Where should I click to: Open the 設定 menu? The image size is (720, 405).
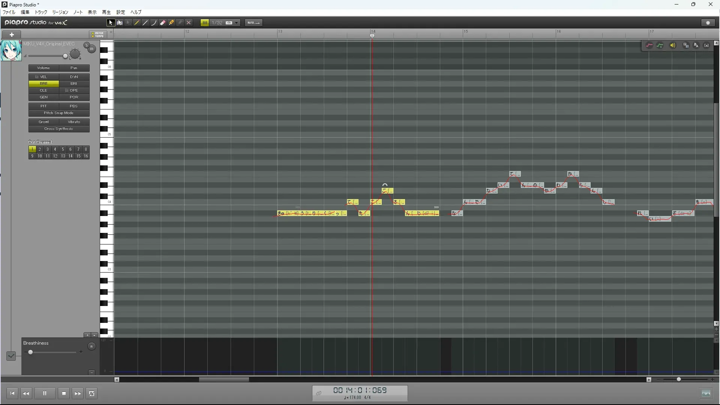(x=120, y=12)
